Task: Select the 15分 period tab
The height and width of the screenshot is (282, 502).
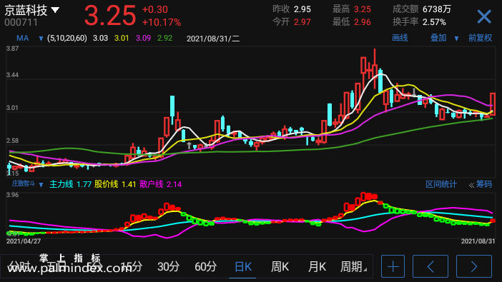Action: tap(132, 266)
